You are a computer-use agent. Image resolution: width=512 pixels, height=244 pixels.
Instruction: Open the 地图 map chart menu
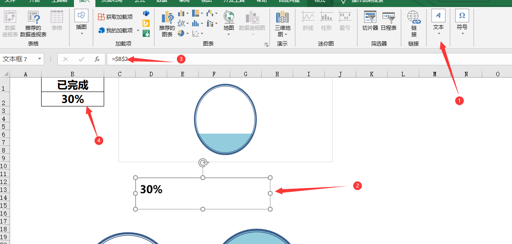coord(228,23)
